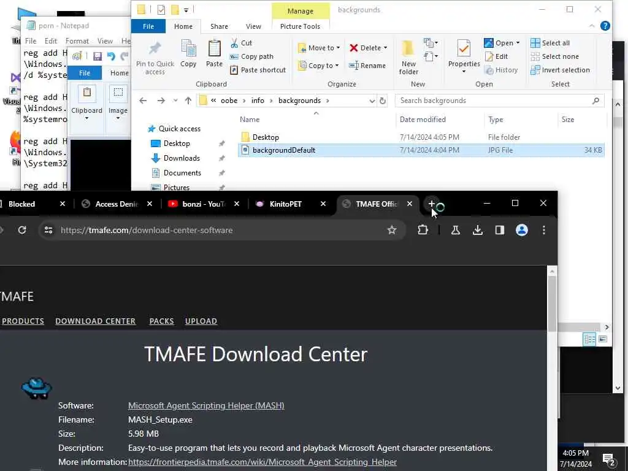Click Rename in Organize group
The width and height of the screenshot is (628, 471).
367,66
